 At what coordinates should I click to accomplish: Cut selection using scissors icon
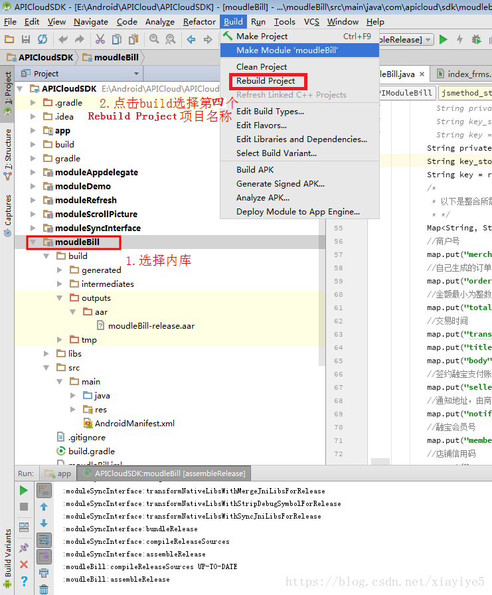tap(100, 39)
